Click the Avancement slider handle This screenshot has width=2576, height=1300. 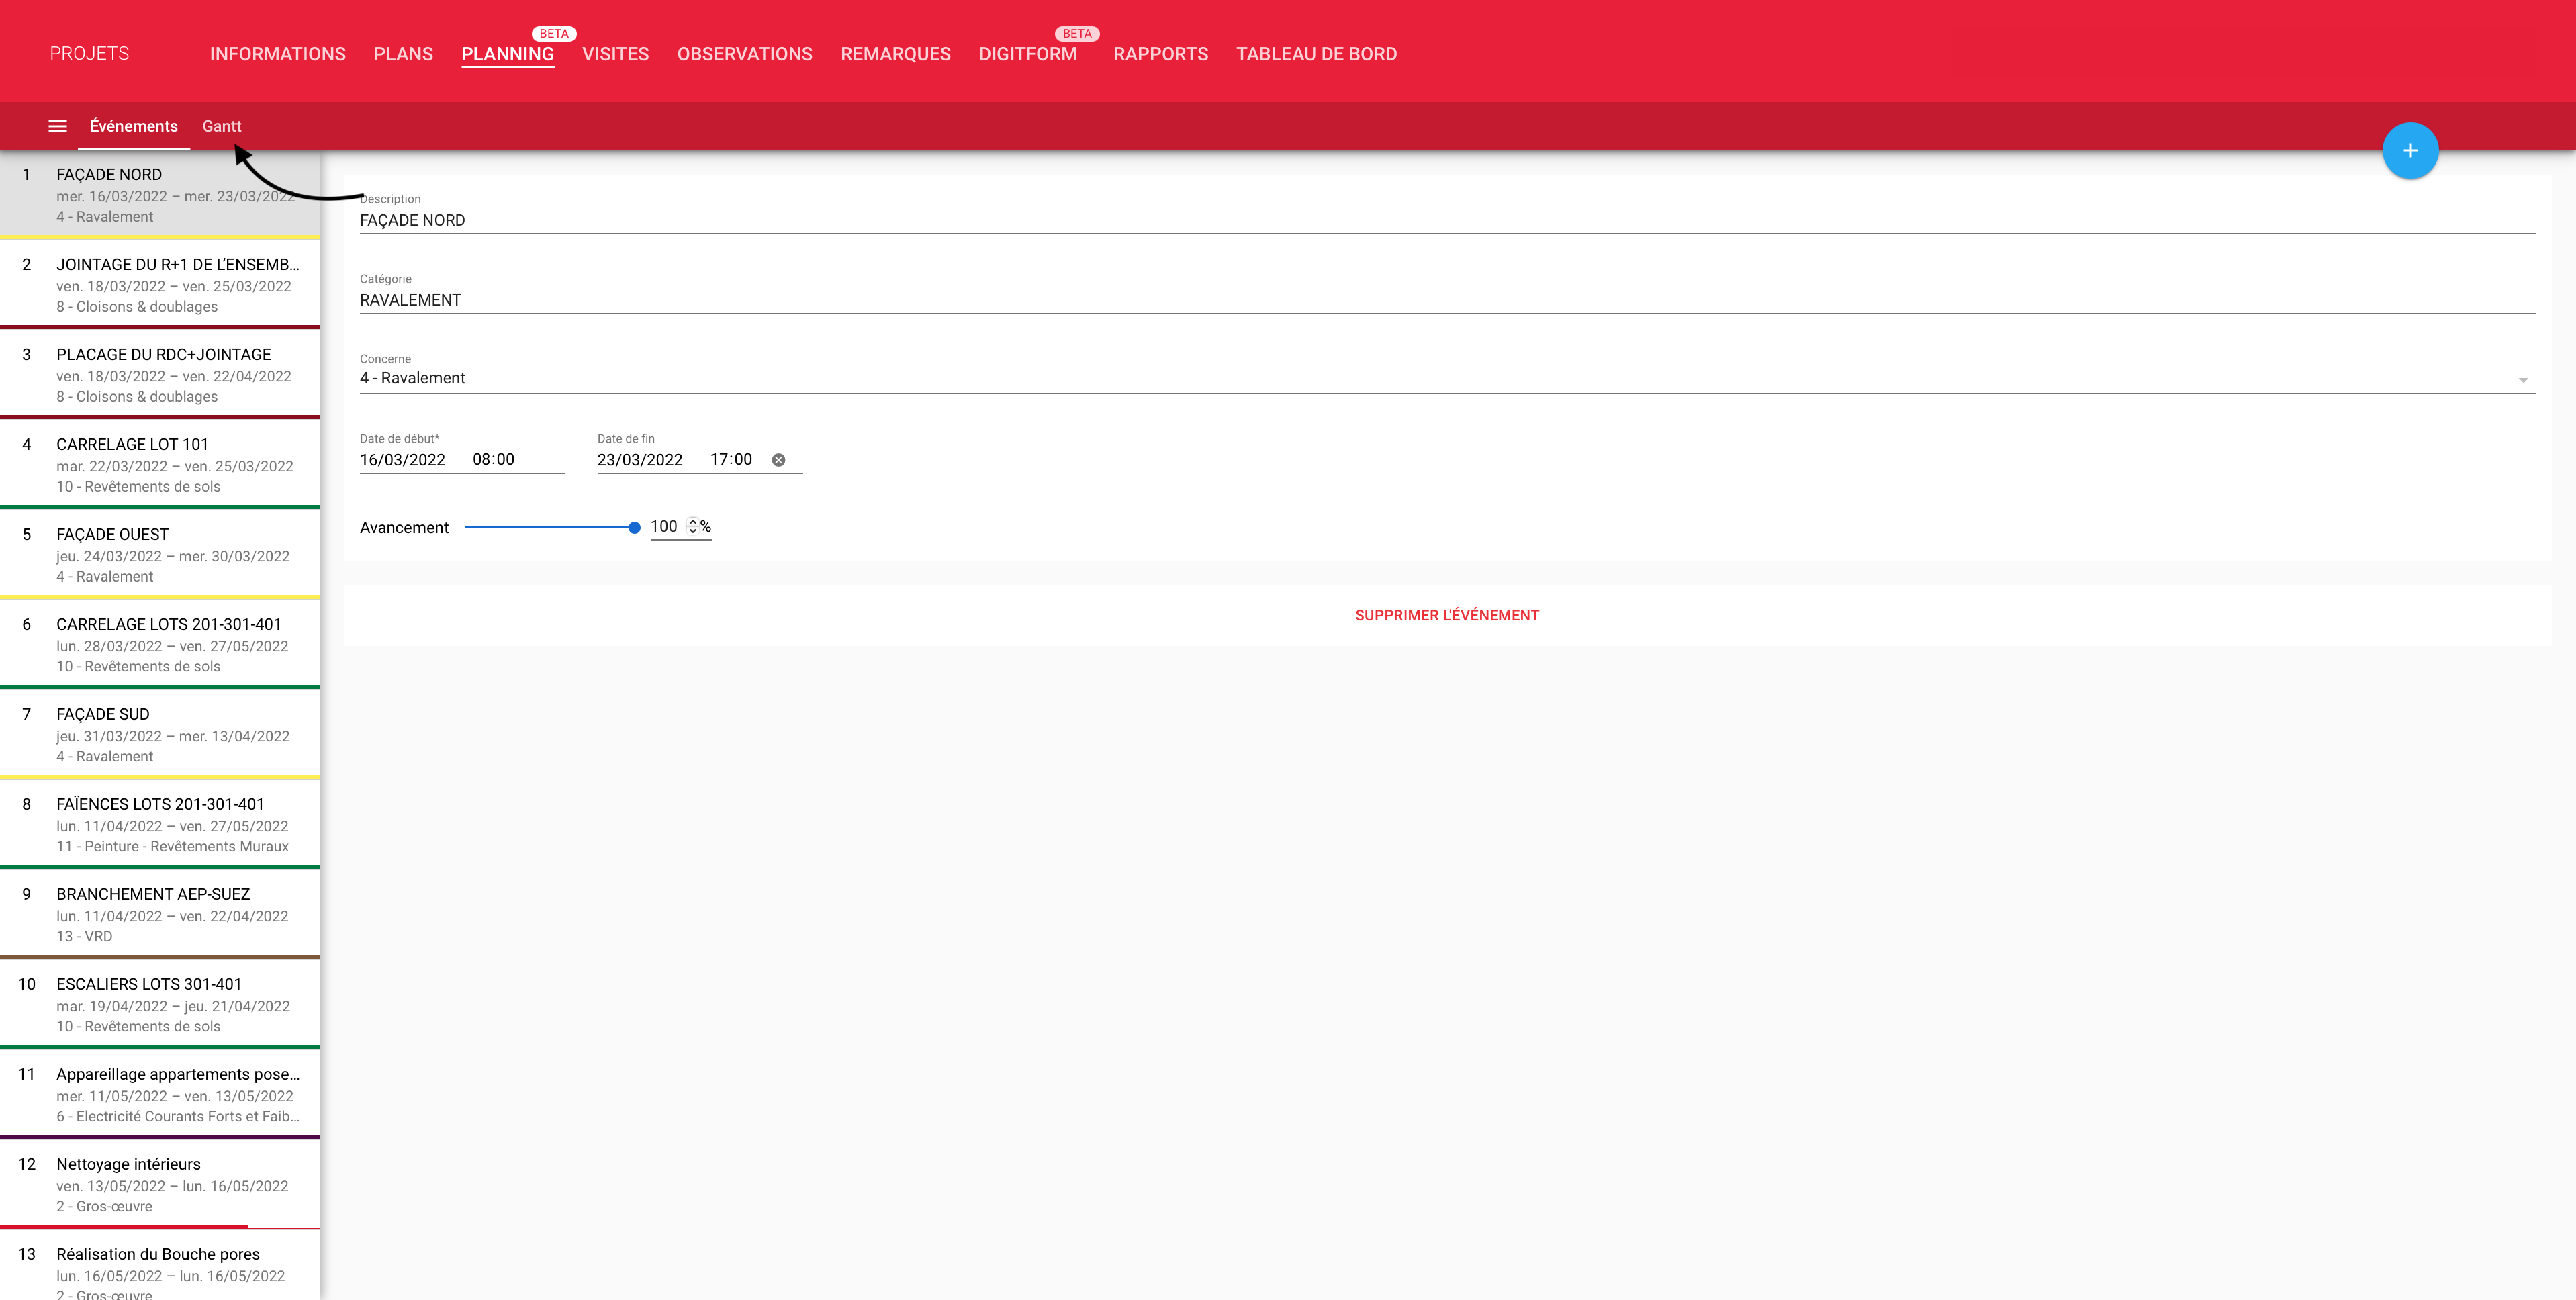(x=634, y=528)
